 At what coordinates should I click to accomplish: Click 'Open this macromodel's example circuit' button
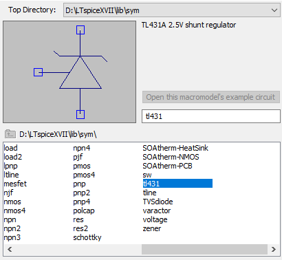211,97
